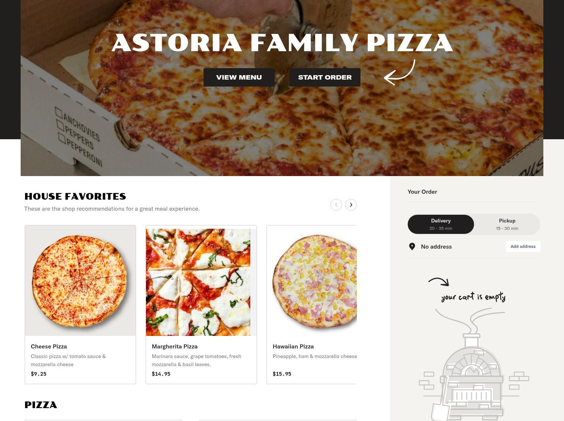Select the Delivery option
The image size is (564, 421).
[441, 224]
